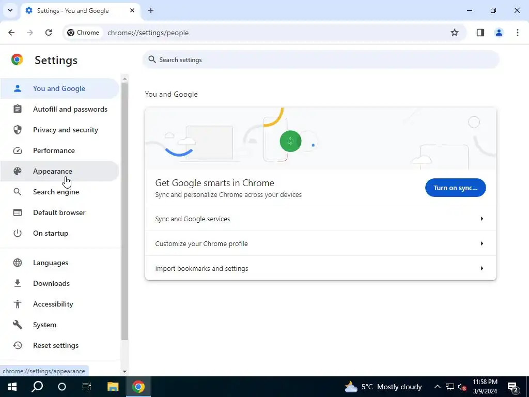
Task: Open Appearance settings section
Action: pos(59,171)
